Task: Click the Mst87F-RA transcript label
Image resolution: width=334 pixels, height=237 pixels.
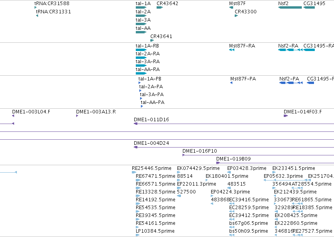Action: [x=242, y=46]
